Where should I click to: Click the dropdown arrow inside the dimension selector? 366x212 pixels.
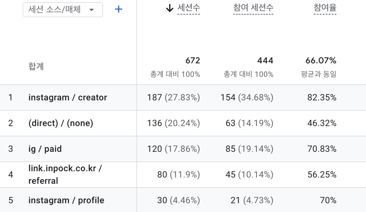92,9
